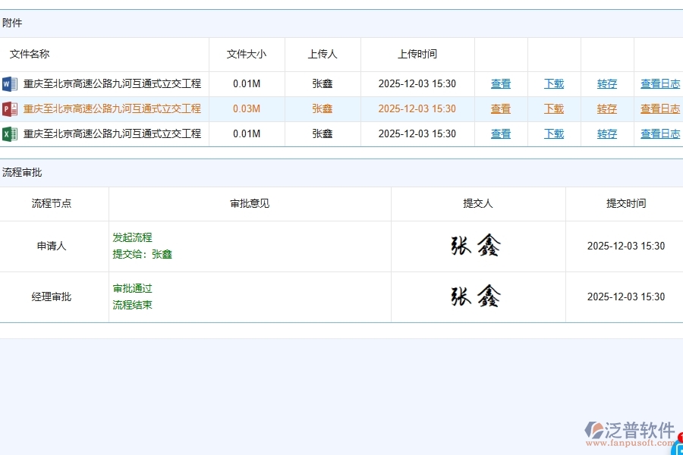Click 张鑫 signature in the 经理审批 row
Viewport: 683px width, 455px height.
[477, 296]
